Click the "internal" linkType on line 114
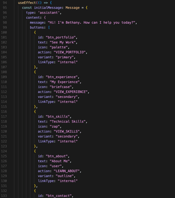 pos(68,102)
